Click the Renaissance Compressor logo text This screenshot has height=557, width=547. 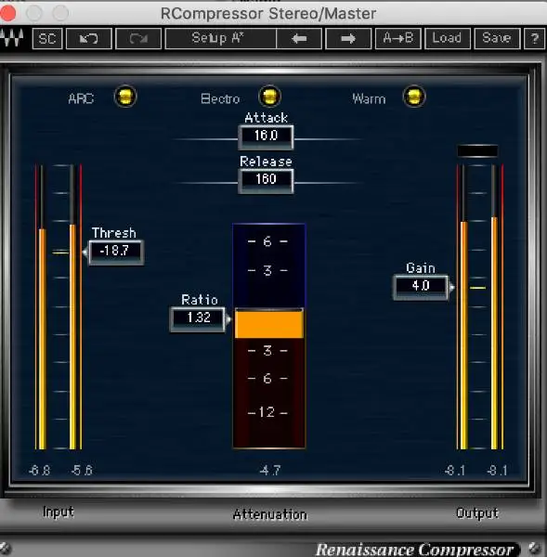click(414, 550)
